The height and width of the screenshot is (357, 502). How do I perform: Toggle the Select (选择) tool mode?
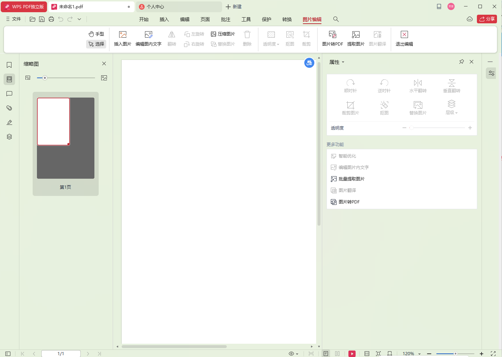point(96,44)
